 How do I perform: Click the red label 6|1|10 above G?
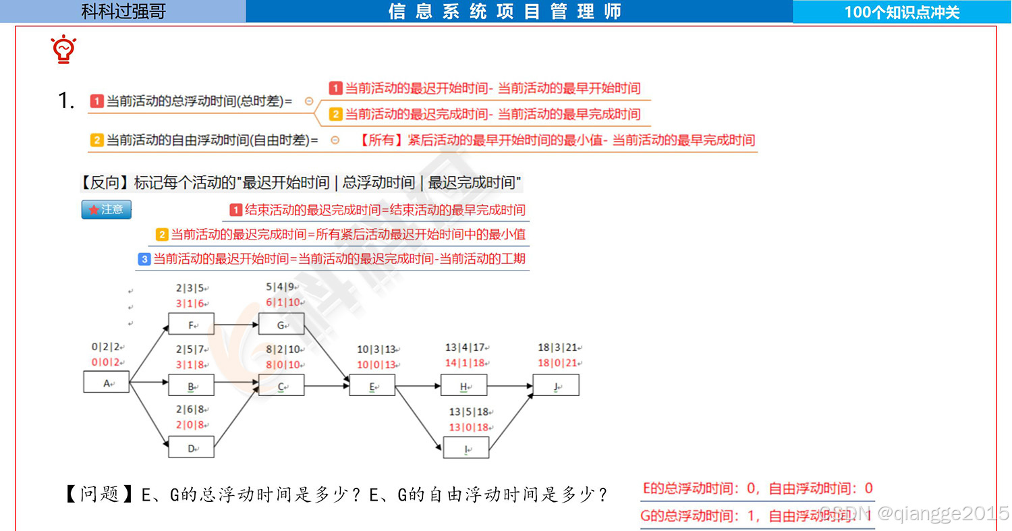(283, 302)
